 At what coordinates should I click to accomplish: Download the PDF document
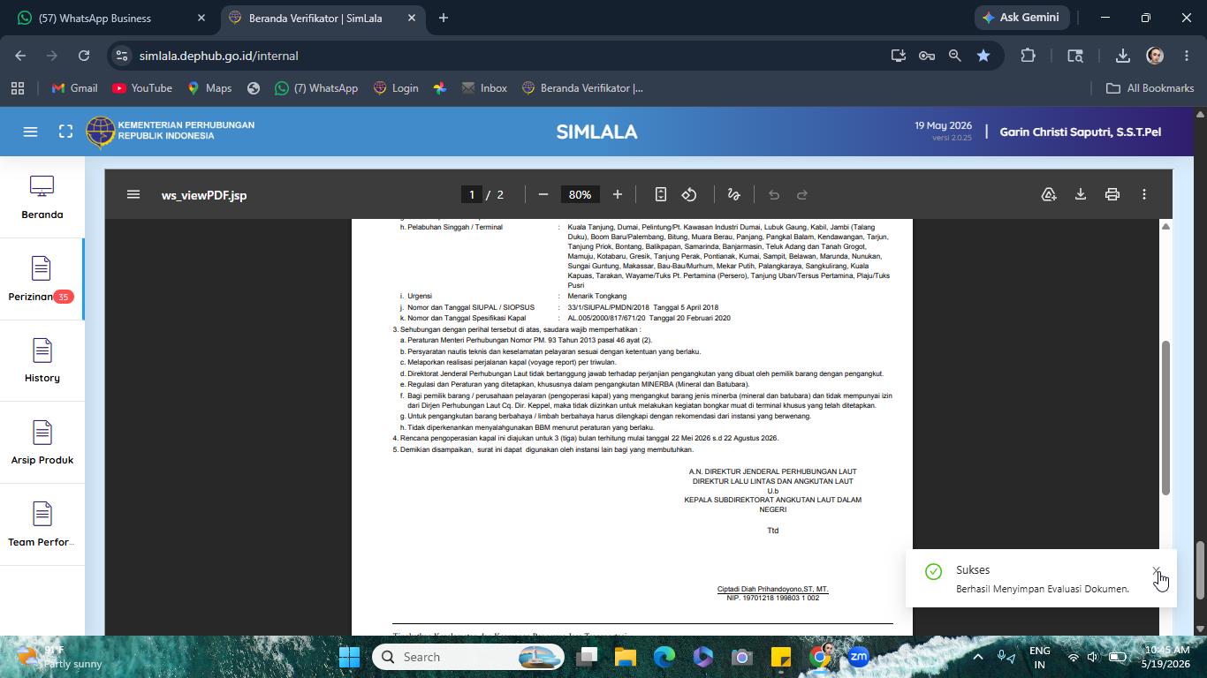point(1080,194)
